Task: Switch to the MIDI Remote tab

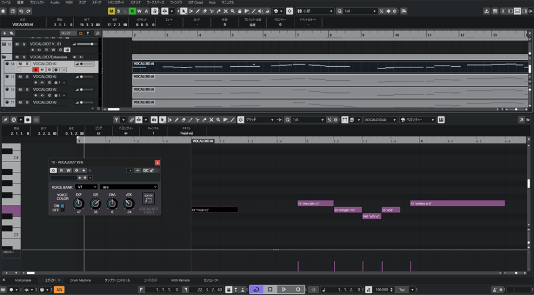Action: click(x=180, y=281)
